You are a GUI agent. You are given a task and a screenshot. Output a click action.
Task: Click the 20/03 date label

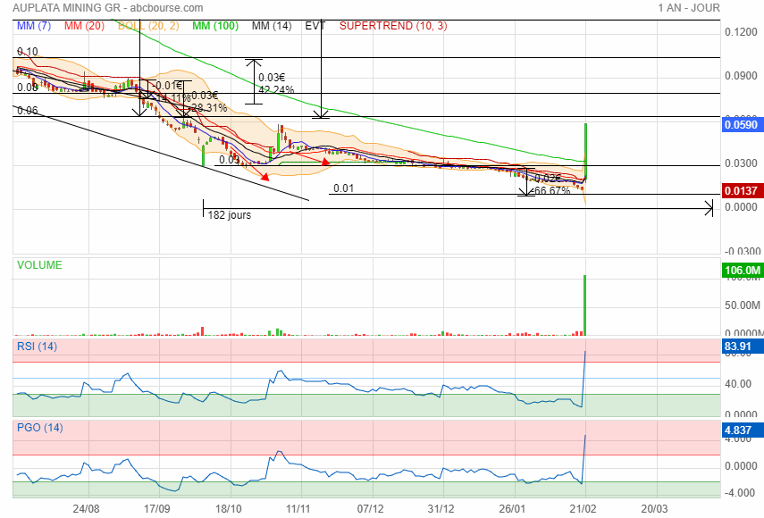654,509
